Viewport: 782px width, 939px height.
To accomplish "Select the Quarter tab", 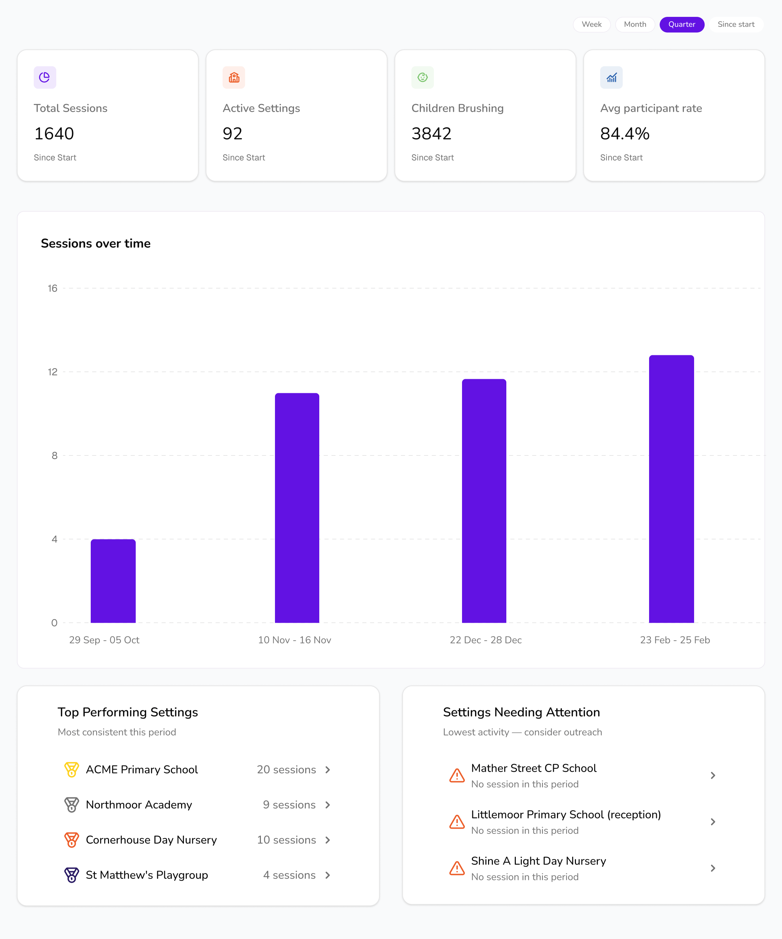I will pos(681,24).
